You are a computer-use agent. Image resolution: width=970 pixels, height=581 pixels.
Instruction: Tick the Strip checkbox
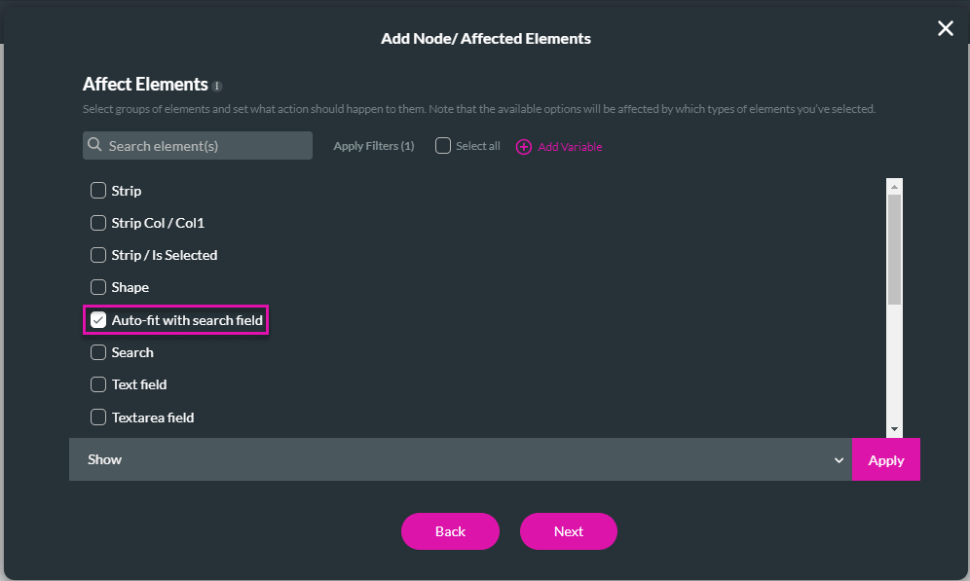pyautogui.click(x=98, y=191)
